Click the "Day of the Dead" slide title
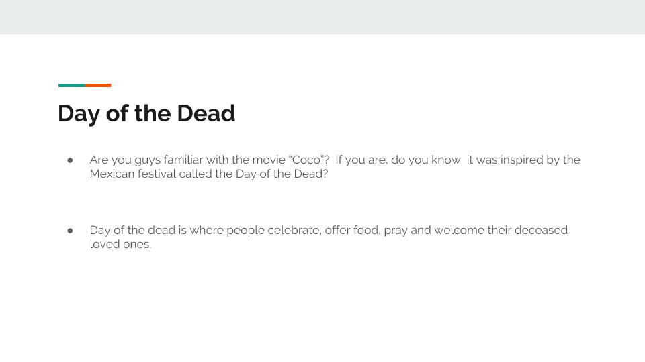645x362 pixels. pyautogui.click(x=146, y=114)
